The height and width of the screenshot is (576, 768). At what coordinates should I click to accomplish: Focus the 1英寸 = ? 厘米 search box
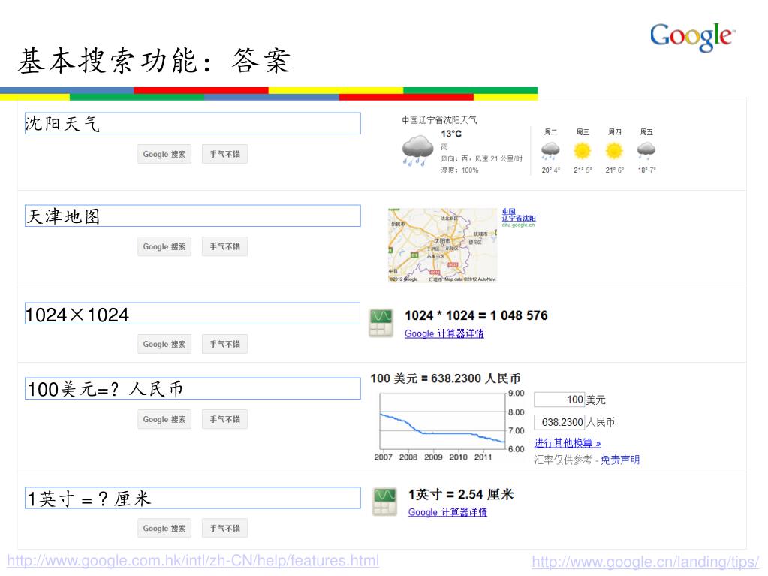tap(192, 498)
